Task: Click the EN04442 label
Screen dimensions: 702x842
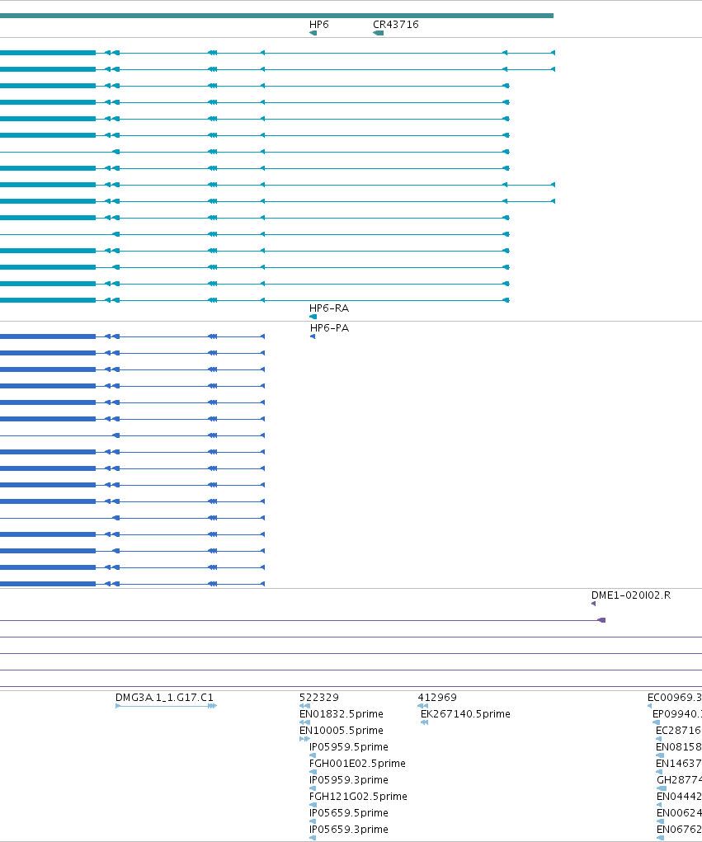Action: (x=679, y=797)
